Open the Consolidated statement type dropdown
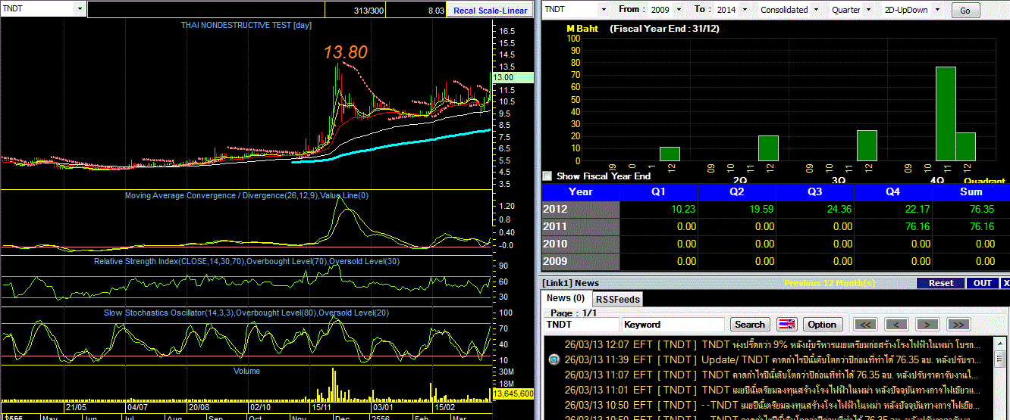1010x420 pixels. (815, 10)
